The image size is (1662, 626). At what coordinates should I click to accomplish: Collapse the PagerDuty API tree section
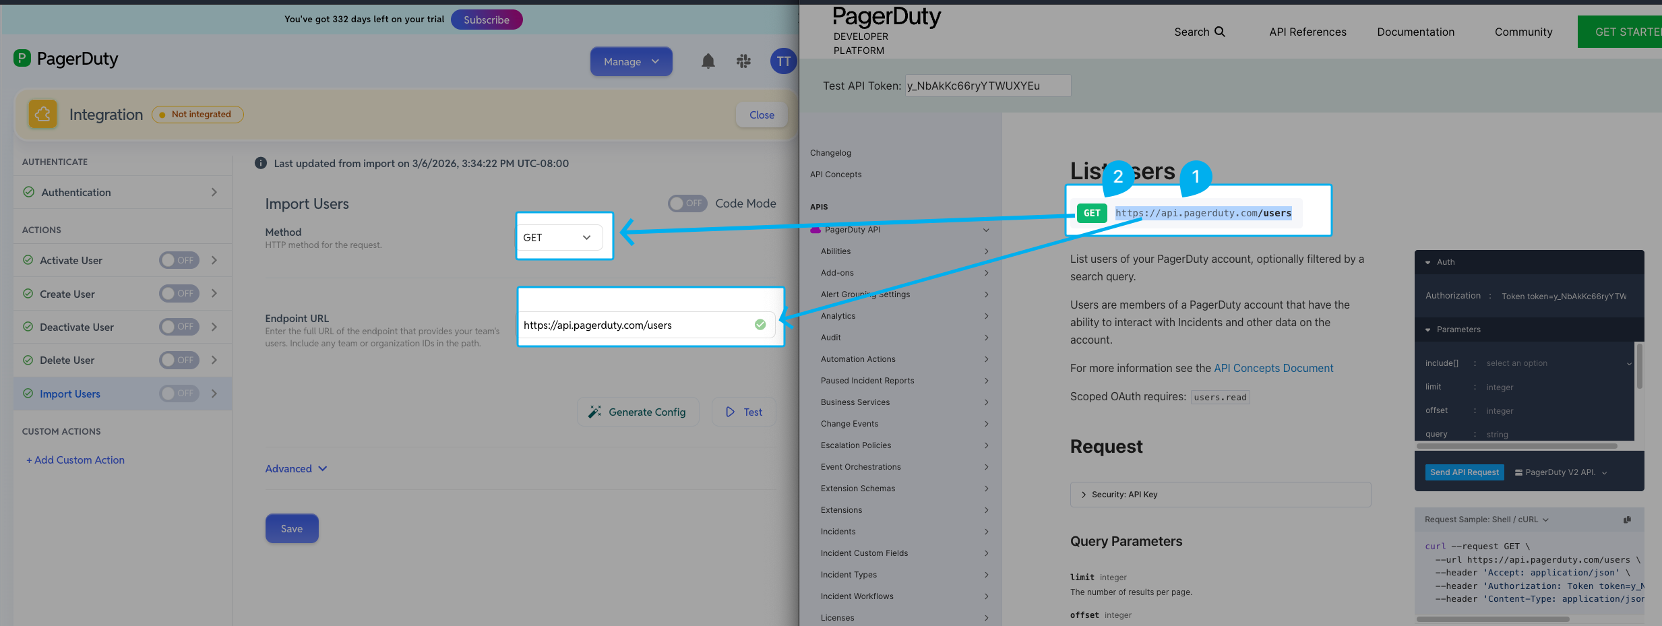(986, 230)
